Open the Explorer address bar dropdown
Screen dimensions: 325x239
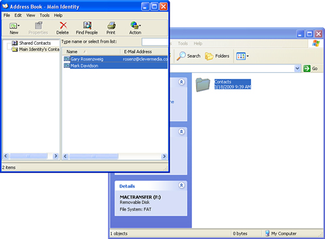298,68
